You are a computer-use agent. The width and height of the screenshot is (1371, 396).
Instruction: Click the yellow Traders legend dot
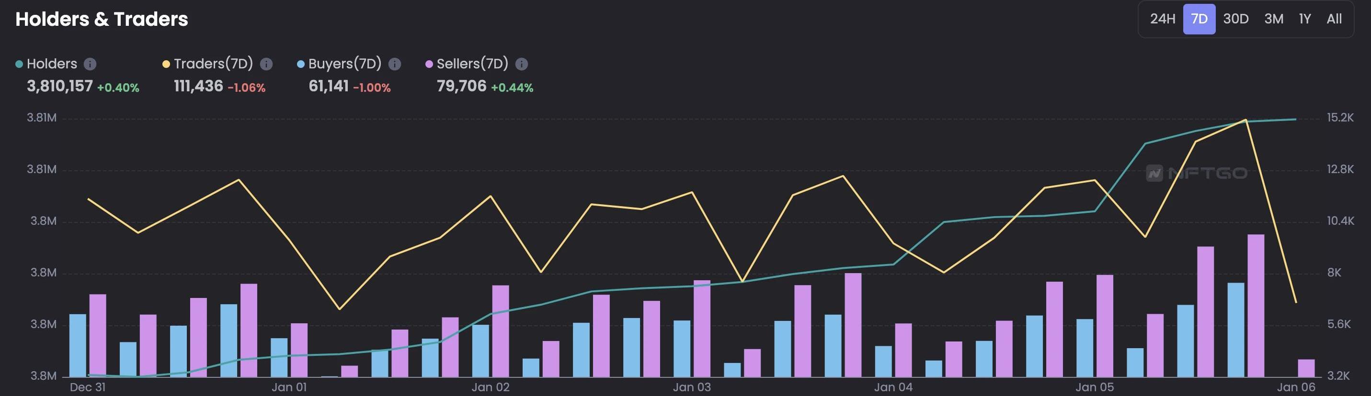166,64
